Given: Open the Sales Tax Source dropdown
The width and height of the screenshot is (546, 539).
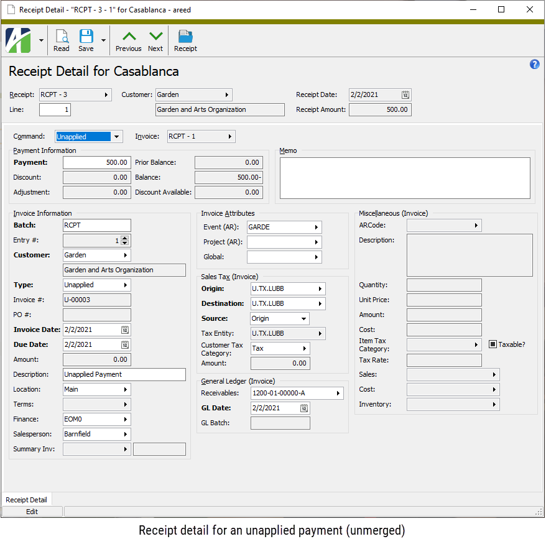Looking at the screenshot, I should pyautogui.click(x=303, y=319).
